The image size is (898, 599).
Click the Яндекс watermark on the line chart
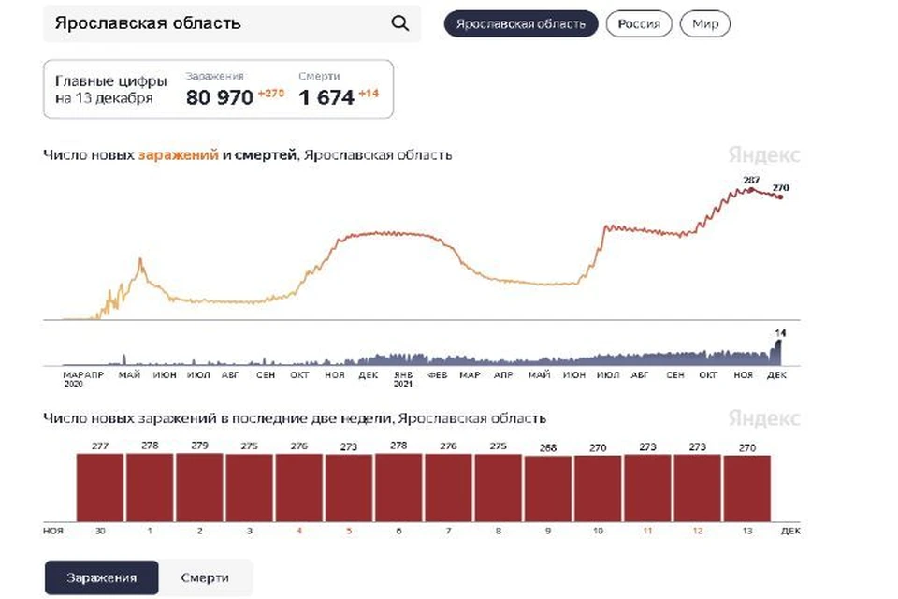pyautogui.click(x=763, y=154)
